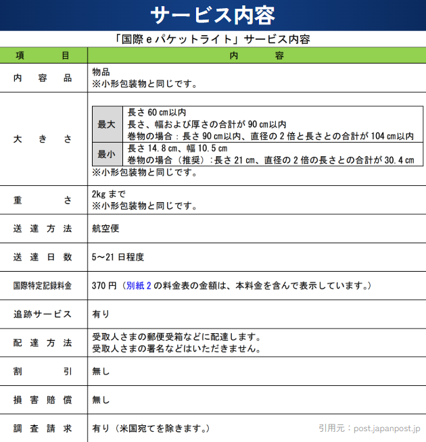Screen dimensions: 426x442
Task: Click the 5〜21 日程度 delivery days text
Action: [118, 257]
